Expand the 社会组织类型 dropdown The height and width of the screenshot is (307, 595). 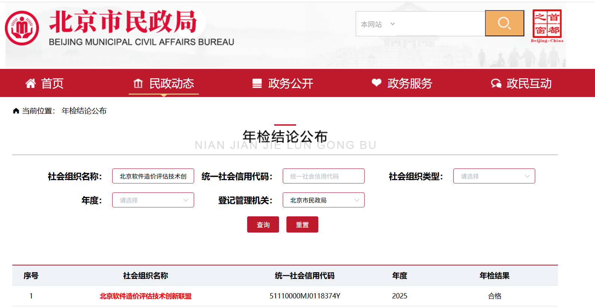[x=494, y=176]
